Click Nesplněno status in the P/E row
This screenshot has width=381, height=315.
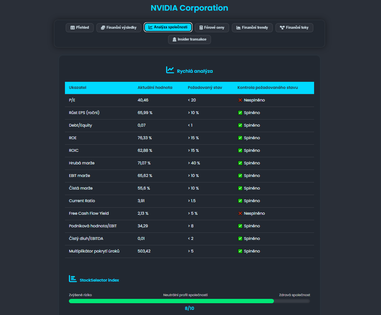coord(254,100)
